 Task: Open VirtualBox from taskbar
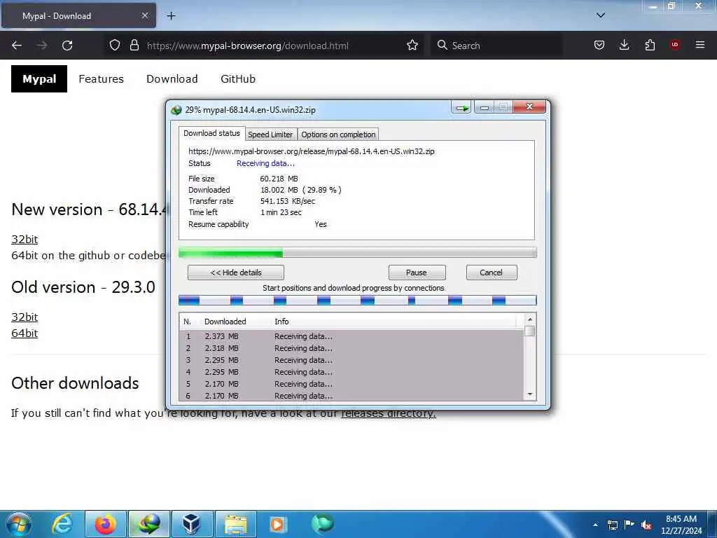pyautogui.click(x=192, y=524)
